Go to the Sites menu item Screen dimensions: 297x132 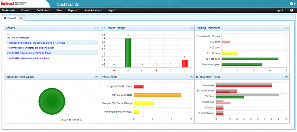click(x=59, y=10)
